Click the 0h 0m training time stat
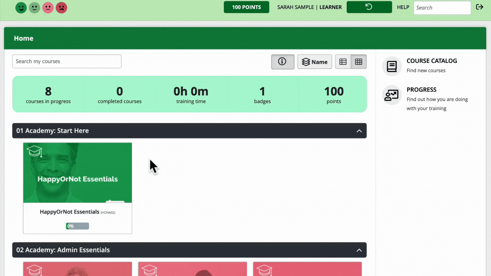Screen dimensions: 491x276 point(191,95)
